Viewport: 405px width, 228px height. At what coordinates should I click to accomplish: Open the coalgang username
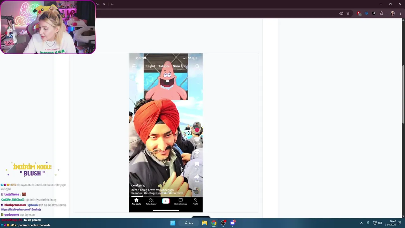point(138,185)
